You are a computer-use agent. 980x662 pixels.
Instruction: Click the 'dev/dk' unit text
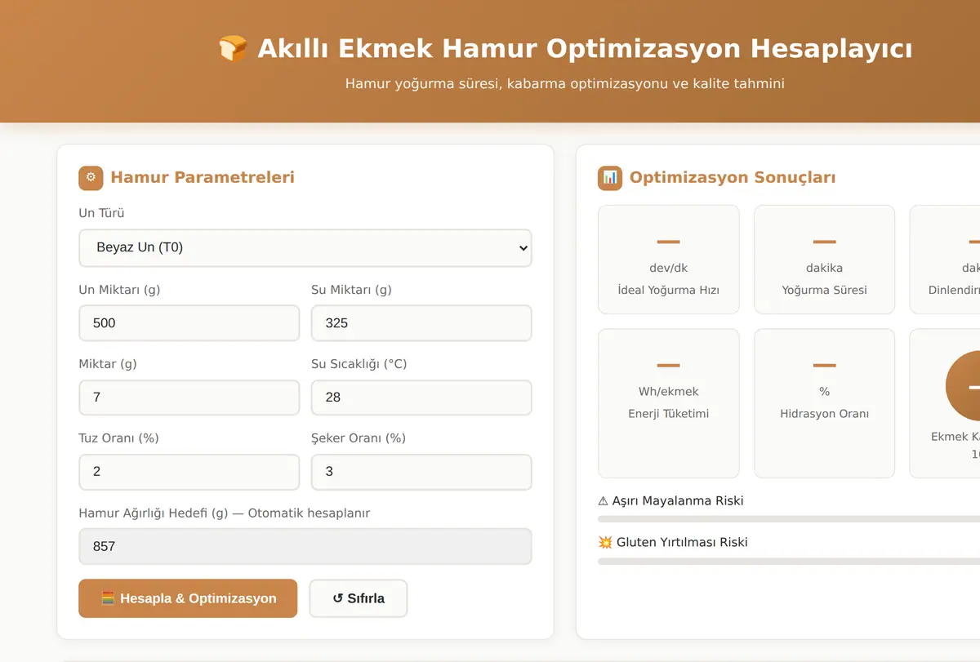(x=669, y=268)
